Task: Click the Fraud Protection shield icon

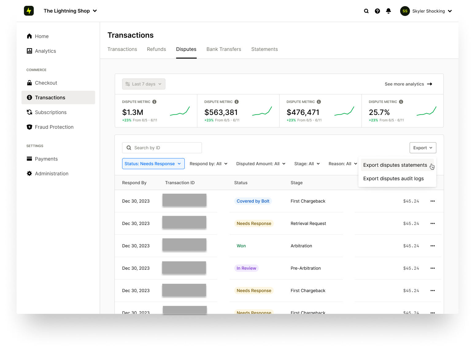Action: tap(29, 127)
